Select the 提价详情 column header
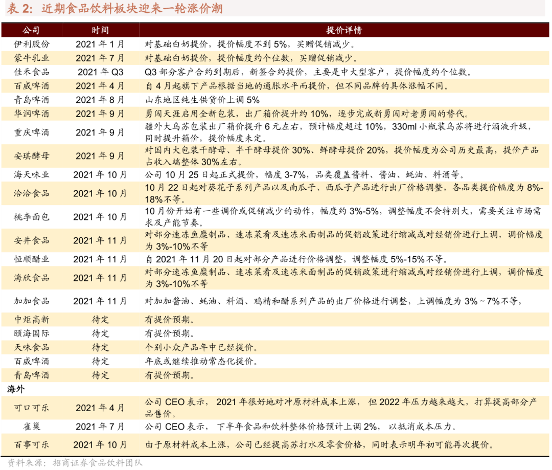552x470 pixels. [x=343, y=30]
